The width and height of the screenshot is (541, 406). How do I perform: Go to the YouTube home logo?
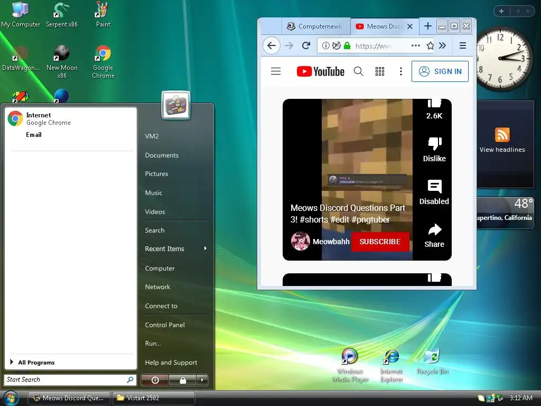pos(321,71)
